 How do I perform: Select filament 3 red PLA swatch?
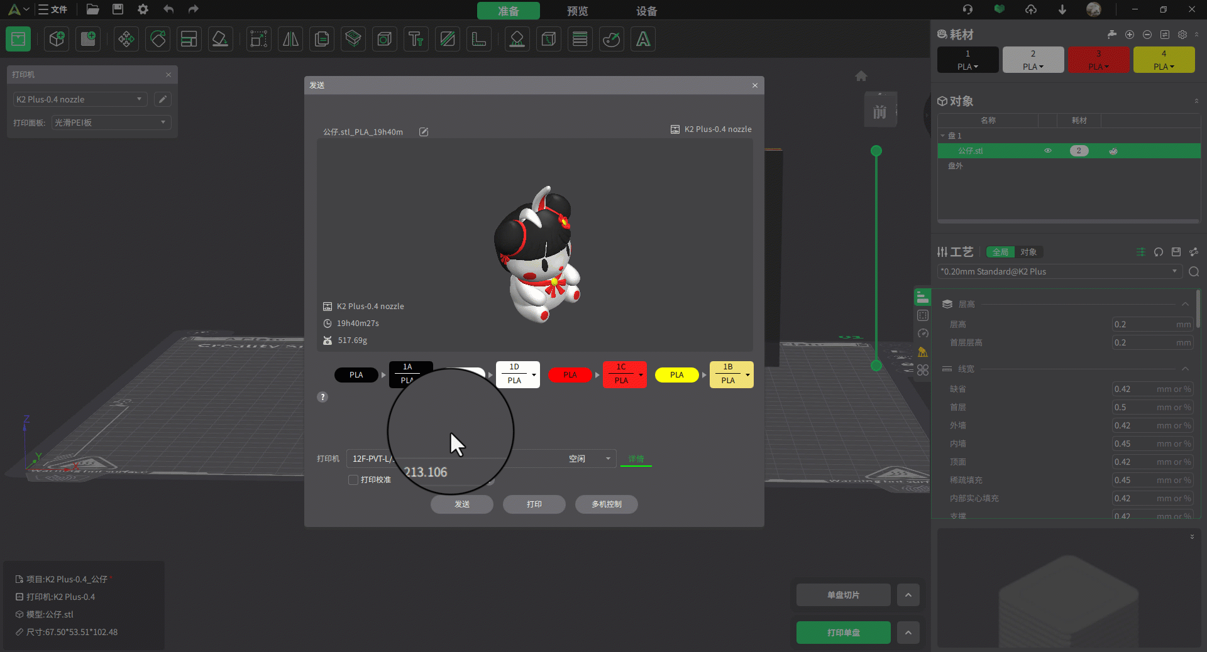coord(1099,60)
